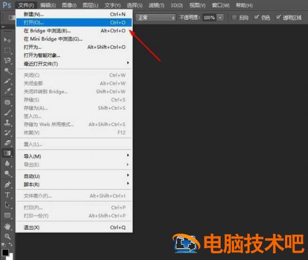This screenshot has height=260, width=308.
Task: Open the 编辑(E) menu
Action: click(48, 5)
